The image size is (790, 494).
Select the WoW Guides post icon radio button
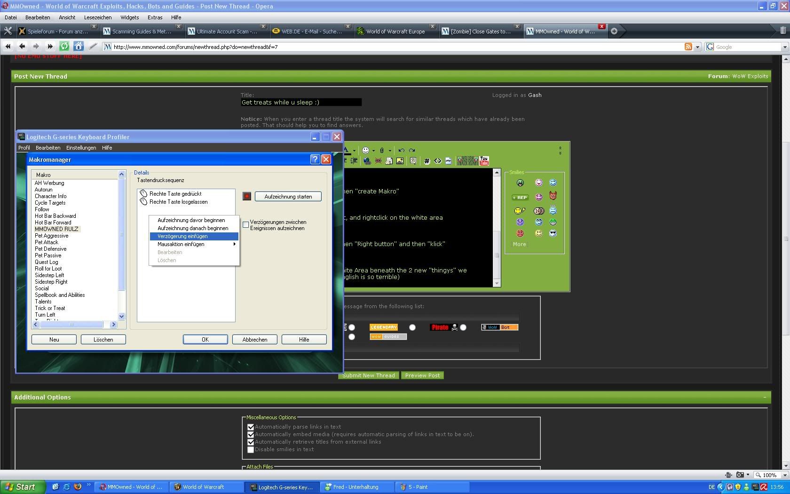(x=352, y=337)
